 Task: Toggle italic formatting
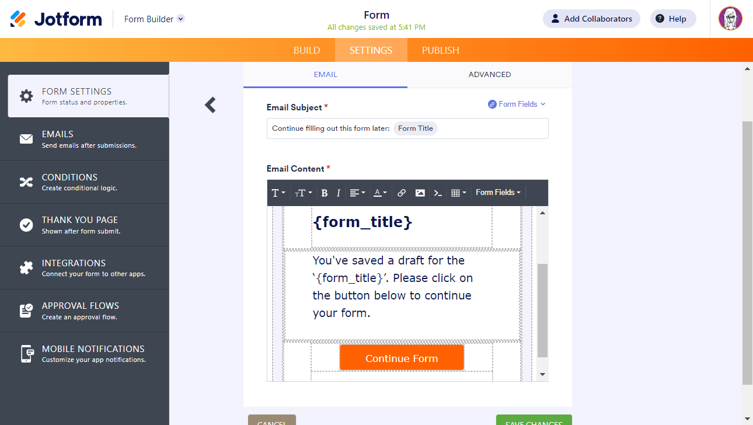point(337,193)
